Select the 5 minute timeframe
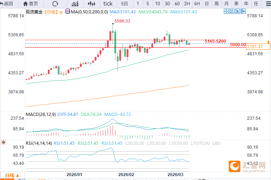This screenshot has height=180, width=271. [147, 4]
